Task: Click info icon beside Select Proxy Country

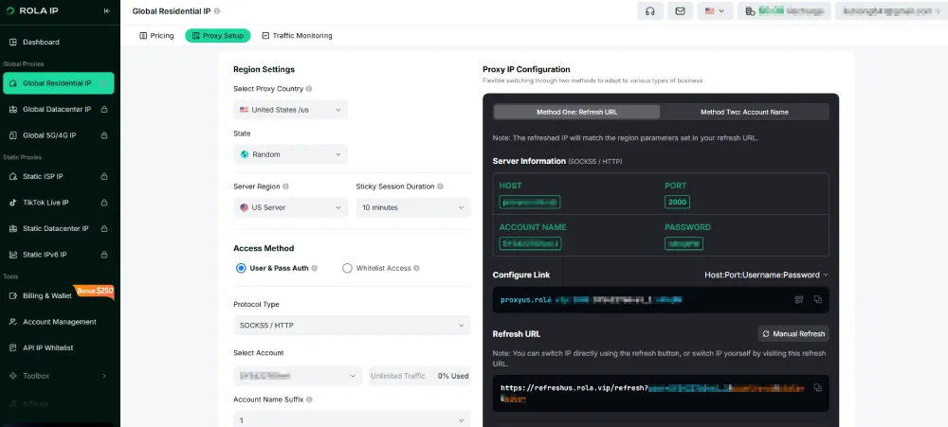Action: tap(309, 89)
